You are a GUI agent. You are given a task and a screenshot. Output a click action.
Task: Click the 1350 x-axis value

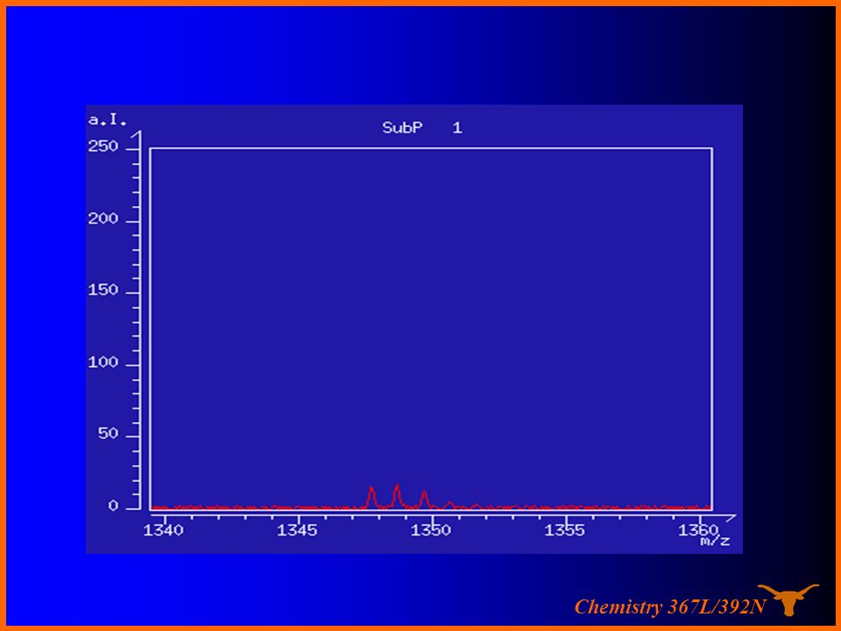431,530
